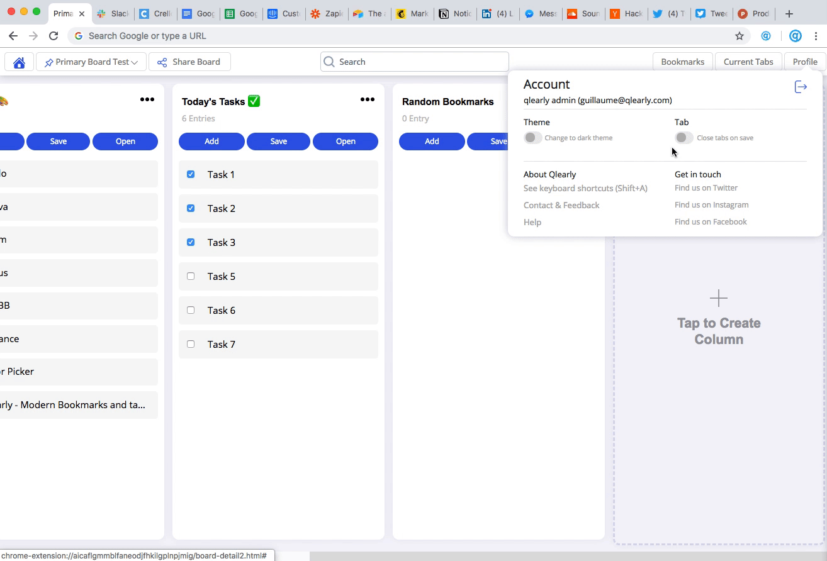827x561 pixels.
Task: Click the browser back arrow
Action: point(13,36)
